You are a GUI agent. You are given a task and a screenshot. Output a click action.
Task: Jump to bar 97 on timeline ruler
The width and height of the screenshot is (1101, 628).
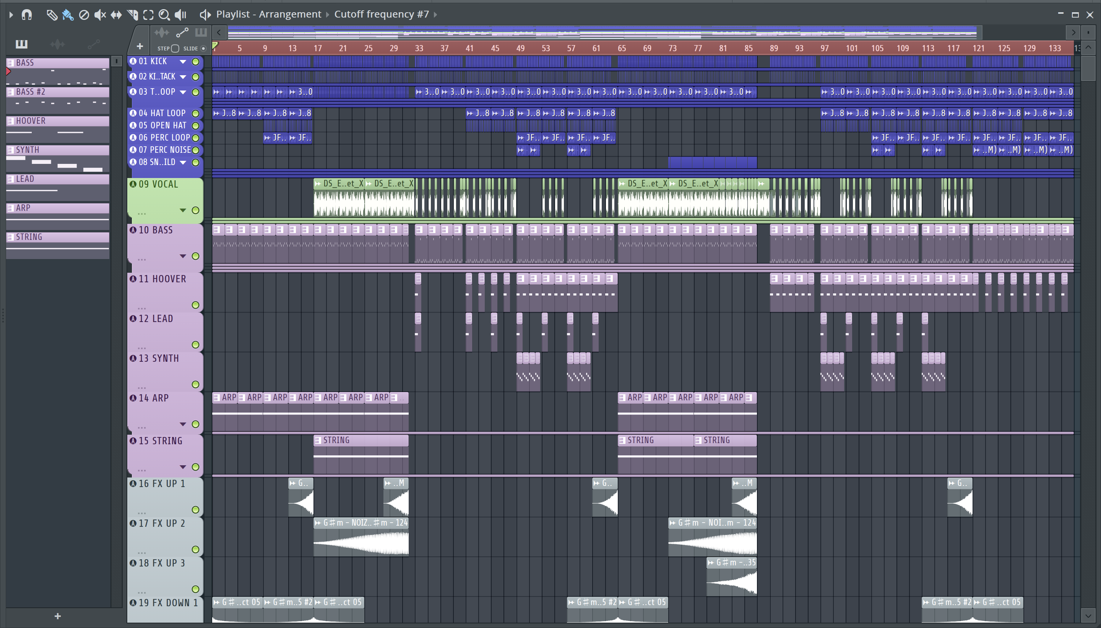pyautogui.click(x=824, y=48)
